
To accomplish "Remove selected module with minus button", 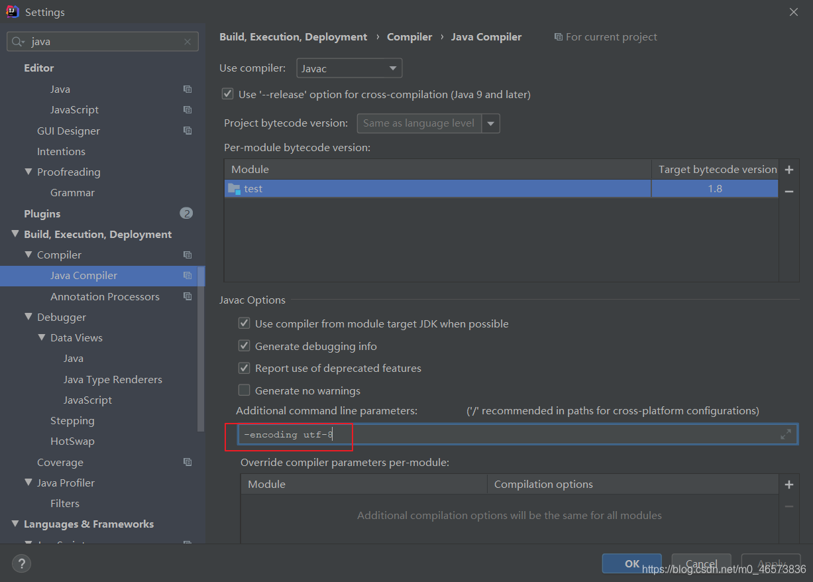I will click(789, 191).
